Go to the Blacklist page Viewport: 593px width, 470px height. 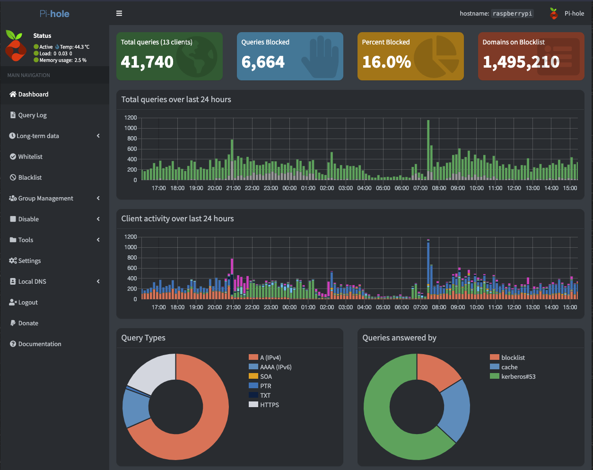[x=54, y=177]
